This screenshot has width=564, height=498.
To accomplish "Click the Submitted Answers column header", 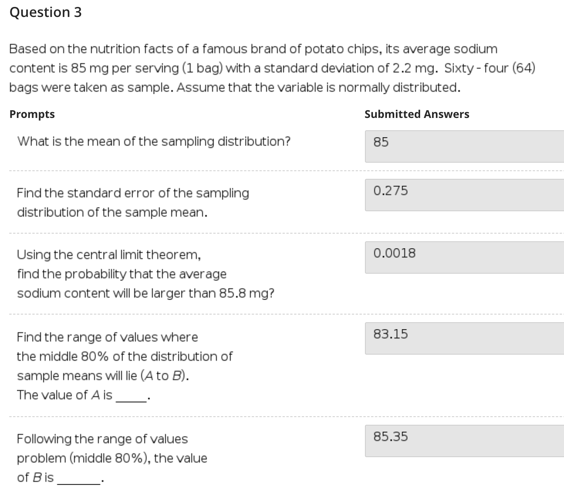I will [417, 114].
